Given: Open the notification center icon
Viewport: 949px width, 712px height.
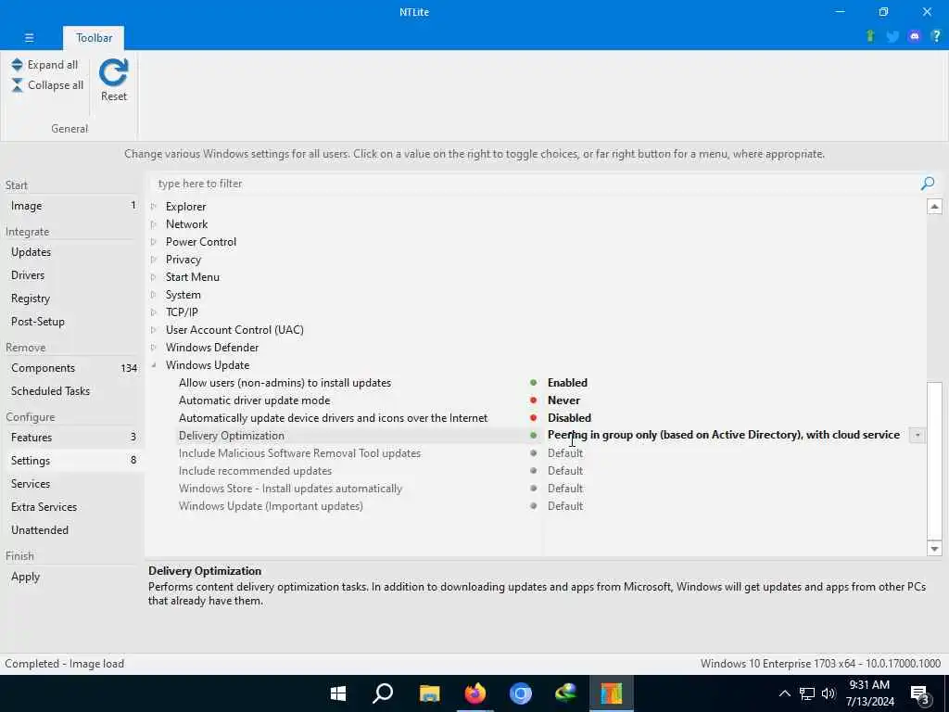Looking at the screenshot, I should (920, 694).
